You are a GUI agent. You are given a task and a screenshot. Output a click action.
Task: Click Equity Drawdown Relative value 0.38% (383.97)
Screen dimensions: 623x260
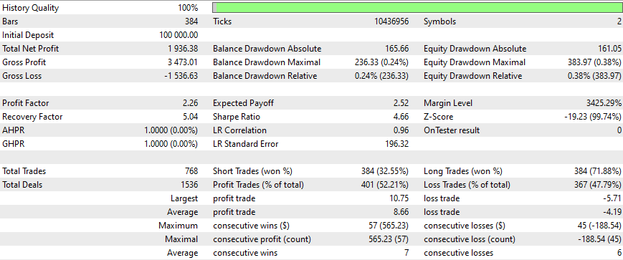tap(594, 76)
